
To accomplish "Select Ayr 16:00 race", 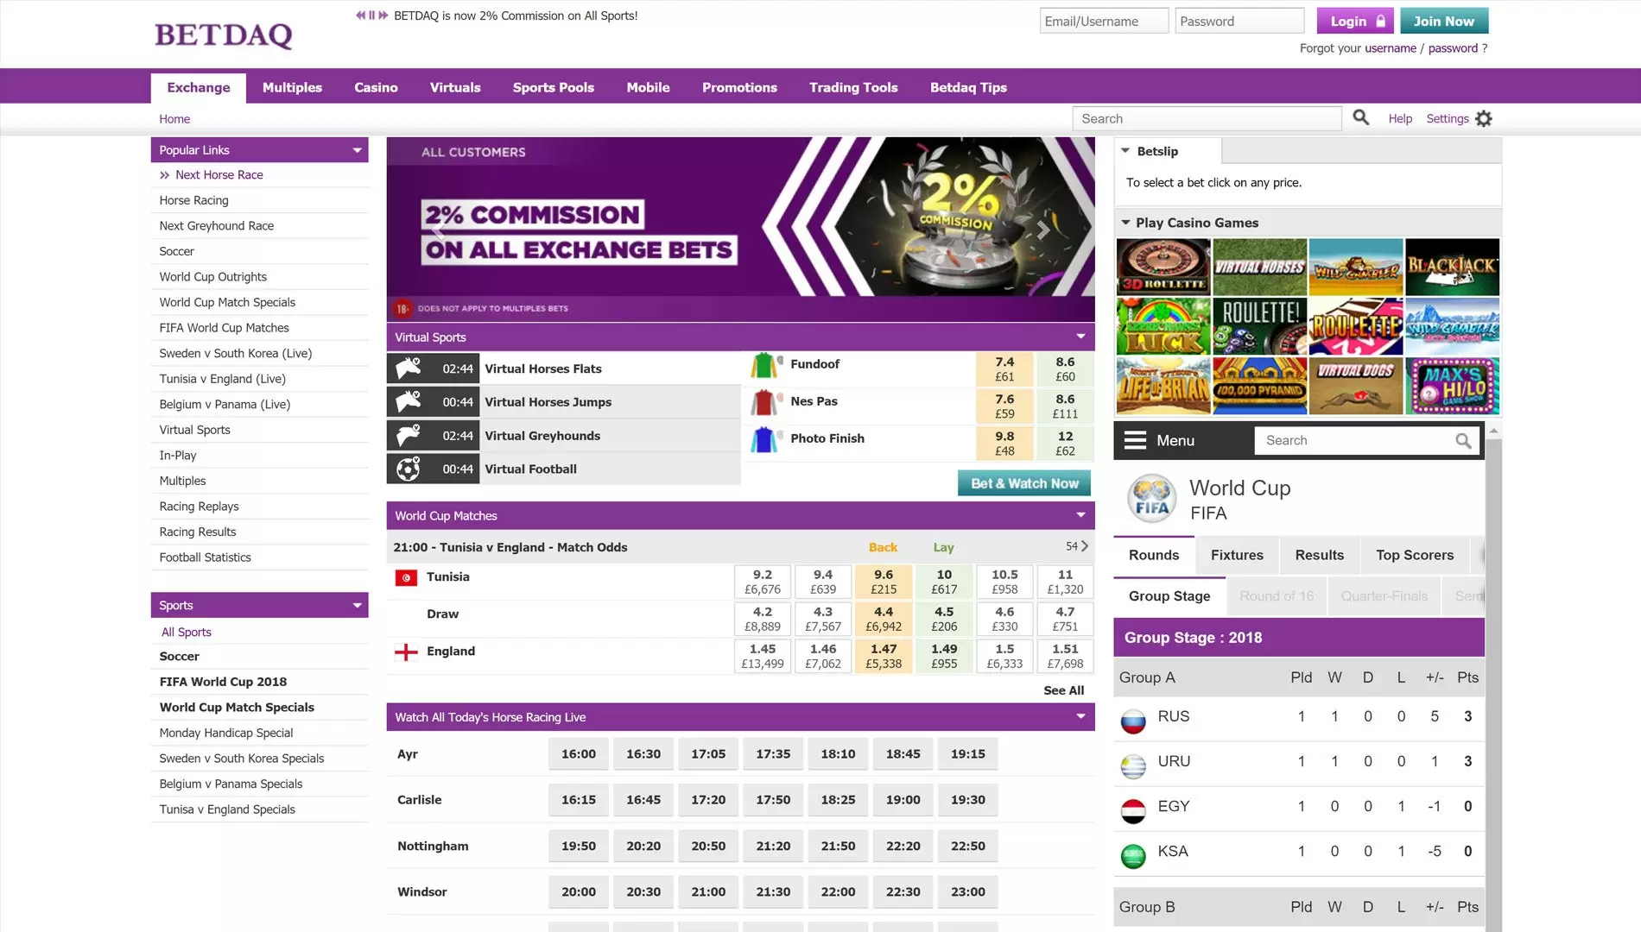I will (x=579, y=754).
